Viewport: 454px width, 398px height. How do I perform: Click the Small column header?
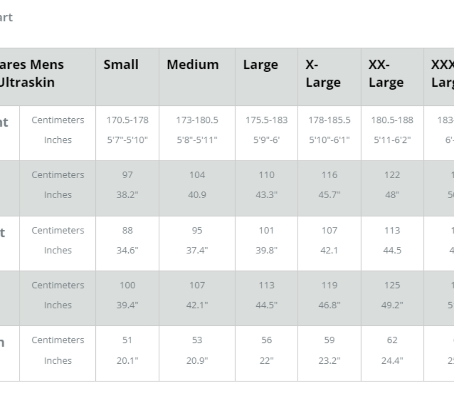point(121,65)
